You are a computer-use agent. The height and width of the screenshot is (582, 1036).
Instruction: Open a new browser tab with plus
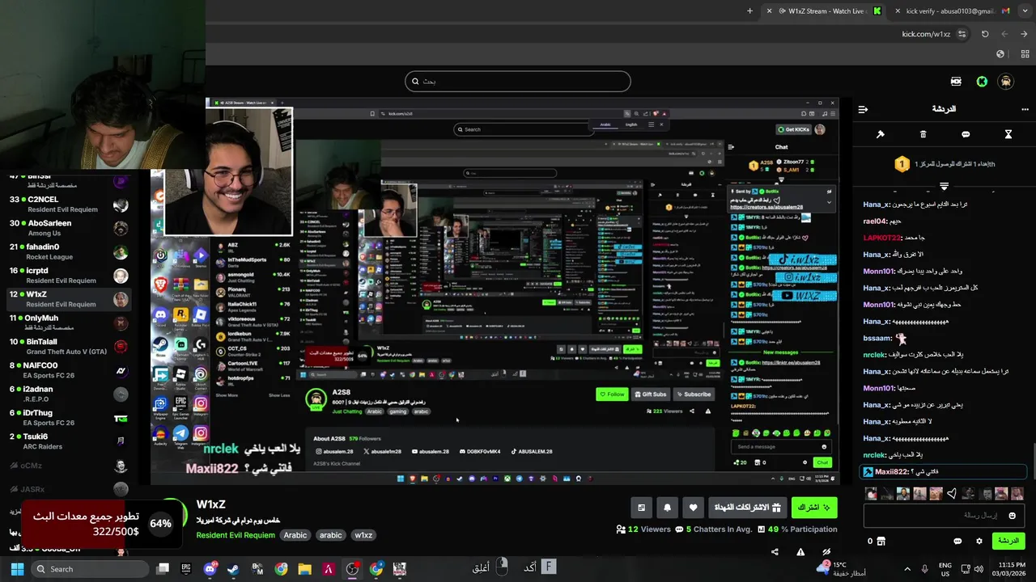tap(749, 11)
